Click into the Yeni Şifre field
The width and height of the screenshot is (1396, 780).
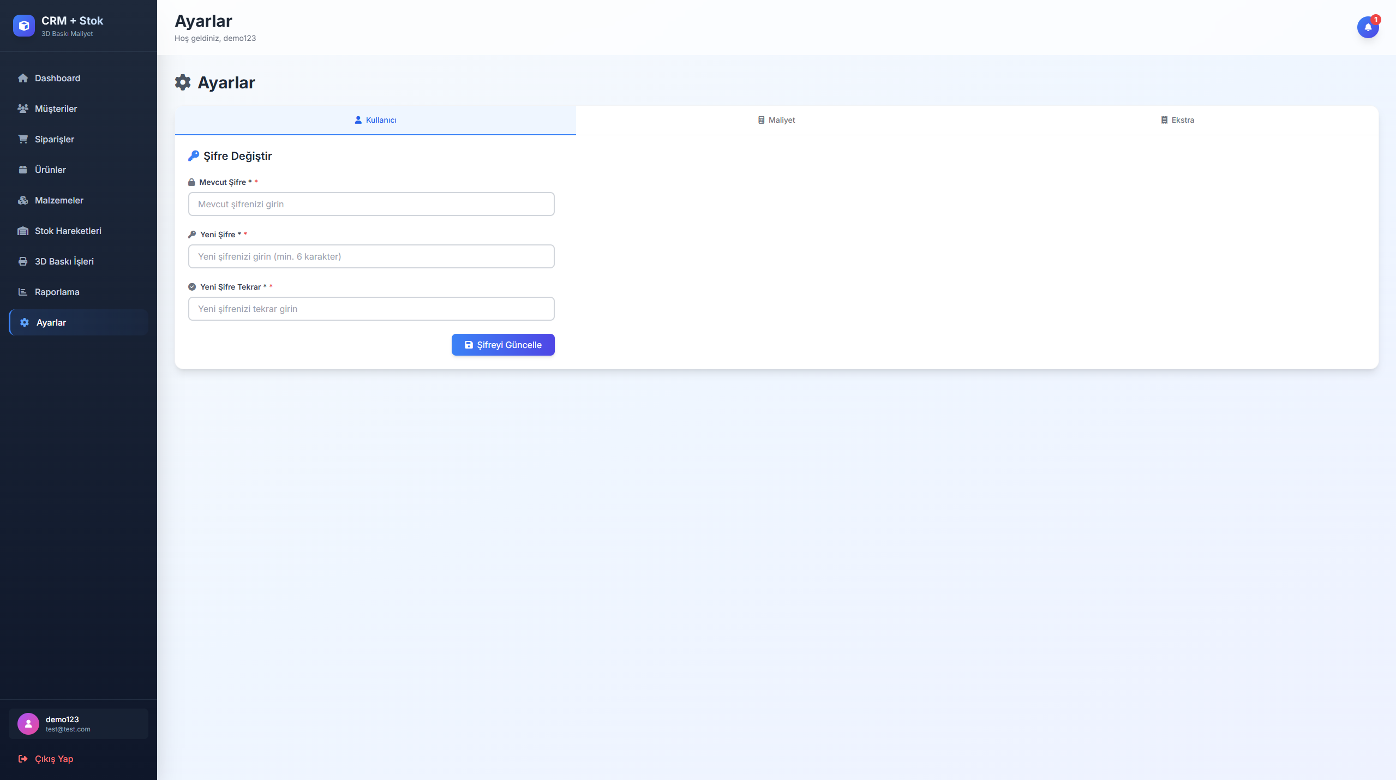(371, 256)
